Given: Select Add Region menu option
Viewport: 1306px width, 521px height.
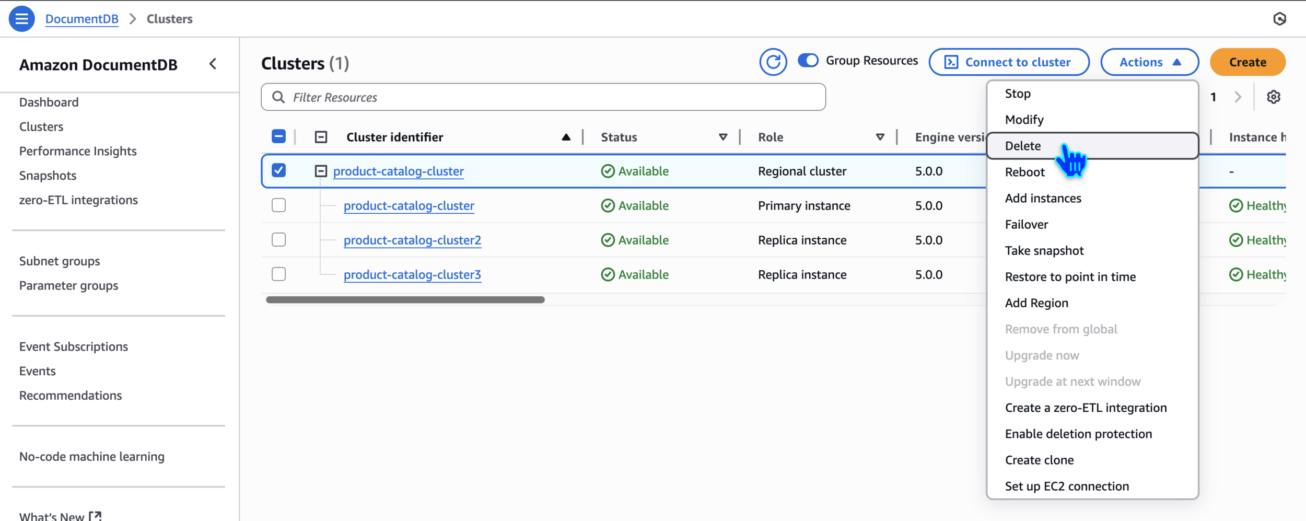Looking at the screenshot, I should coord(1092,303).
